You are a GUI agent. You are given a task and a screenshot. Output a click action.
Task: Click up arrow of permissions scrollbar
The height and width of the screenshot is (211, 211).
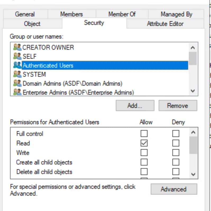coord(193,132)
